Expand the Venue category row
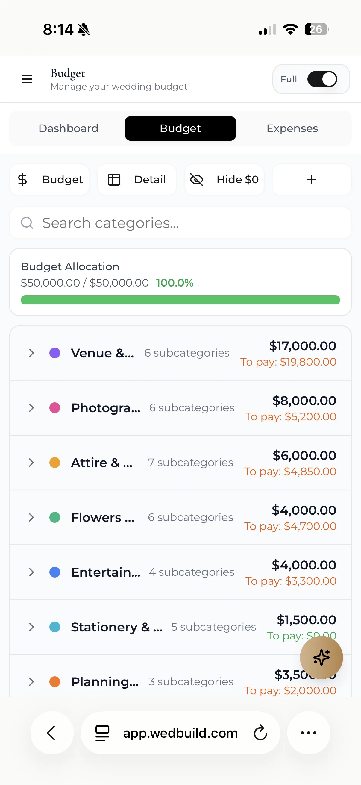361x785 pixels. (180, 353)
